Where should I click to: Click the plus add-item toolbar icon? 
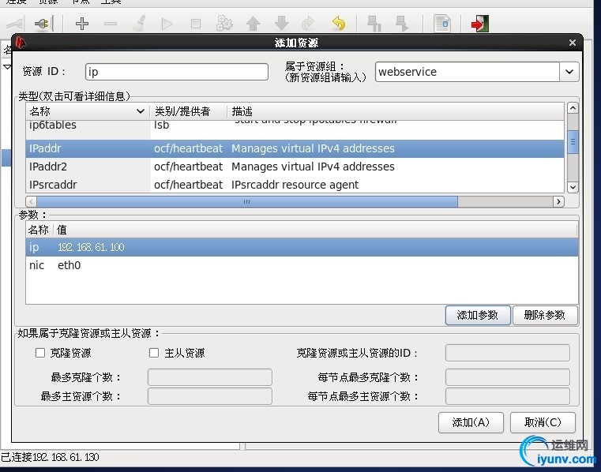(x=82, y=24)
